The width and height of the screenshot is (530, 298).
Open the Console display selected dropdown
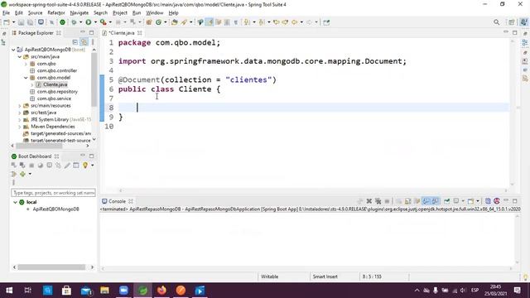(463, 201)
